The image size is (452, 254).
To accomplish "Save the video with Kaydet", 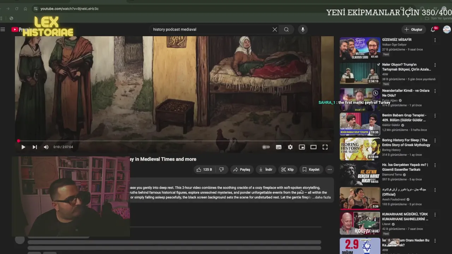I will pyautogui.click(x=311, y=170).
